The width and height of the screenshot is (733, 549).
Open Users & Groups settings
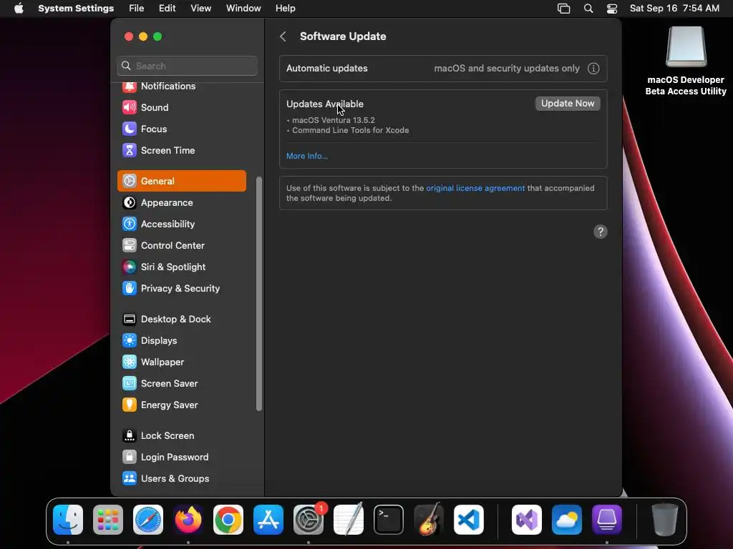point(181,479)
